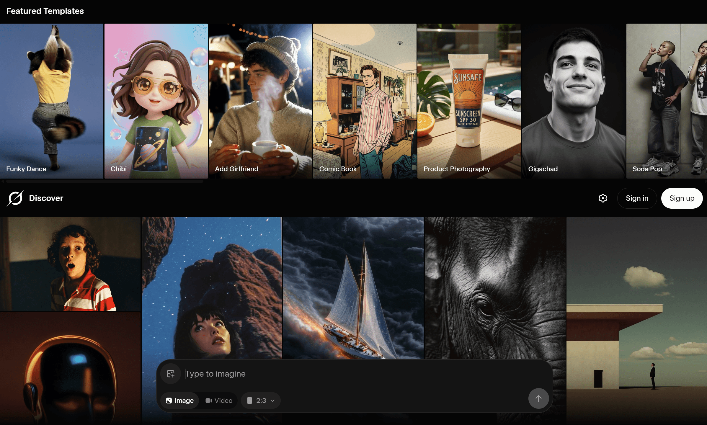Click the video camera icon

pyautogui.click(x=209, y=401)
